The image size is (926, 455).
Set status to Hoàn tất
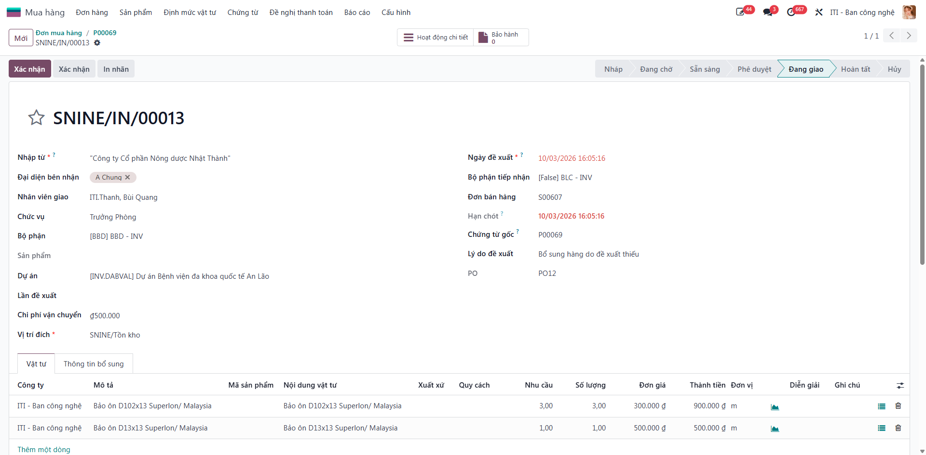(x=856, y=69)
